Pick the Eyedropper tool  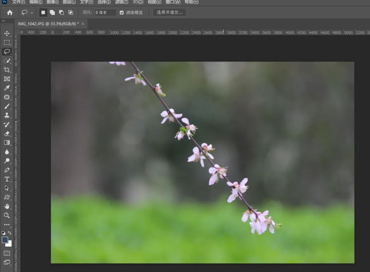tap(7, 88)
